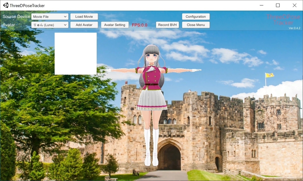
Task: Click the Source Device row label
Action: 16,16
